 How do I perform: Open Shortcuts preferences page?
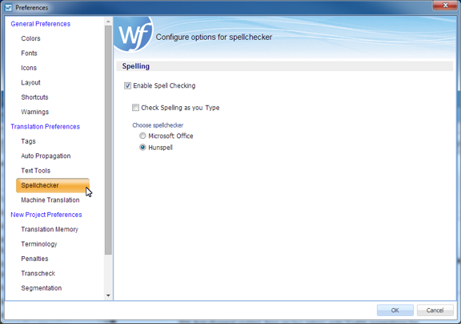coord(34,97)
